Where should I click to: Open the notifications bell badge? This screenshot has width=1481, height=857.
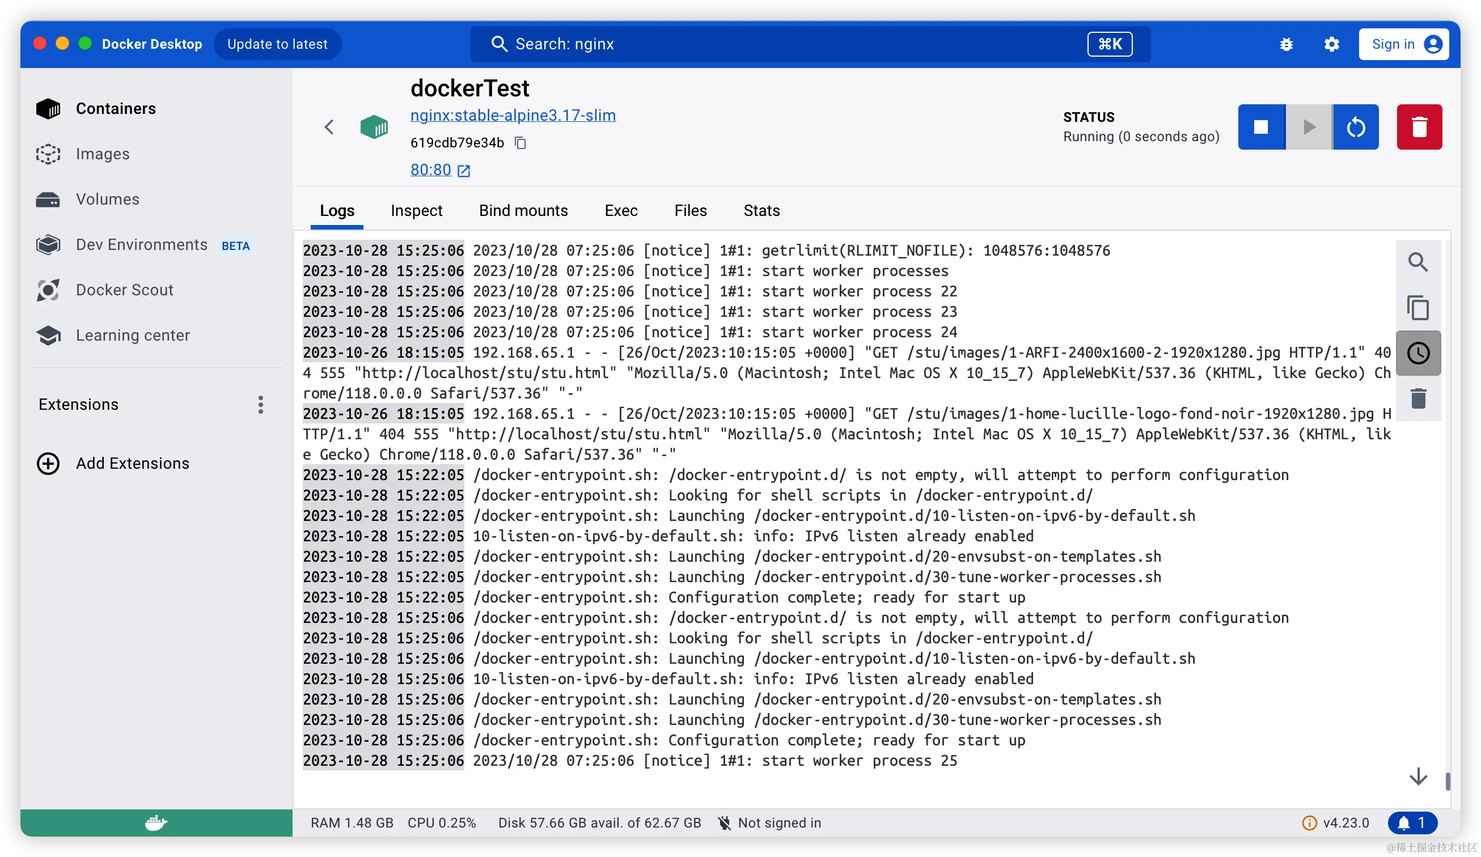[1412, 822]
